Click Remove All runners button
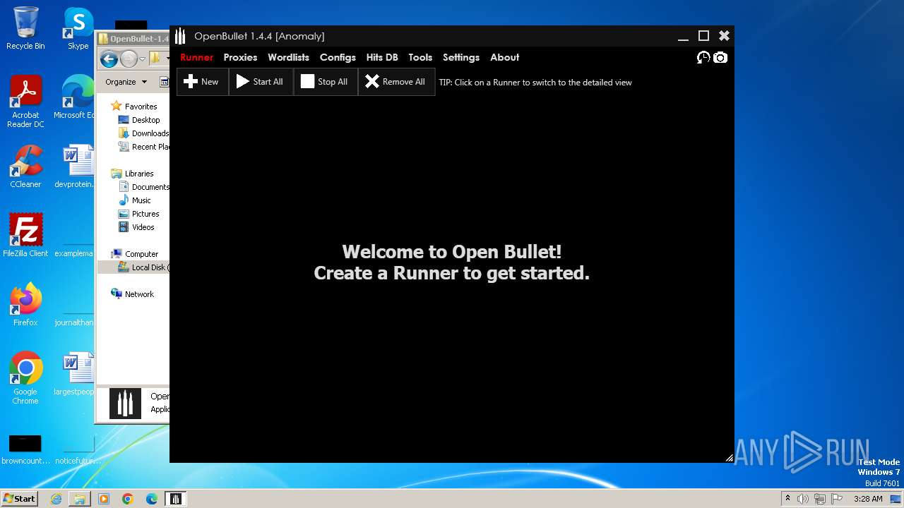The height and width of the screenshot is (508, 904). (x=396, y=82)
